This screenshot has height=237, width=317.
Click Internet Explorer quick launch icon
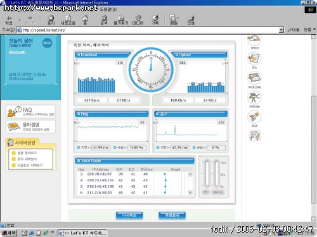32,233
